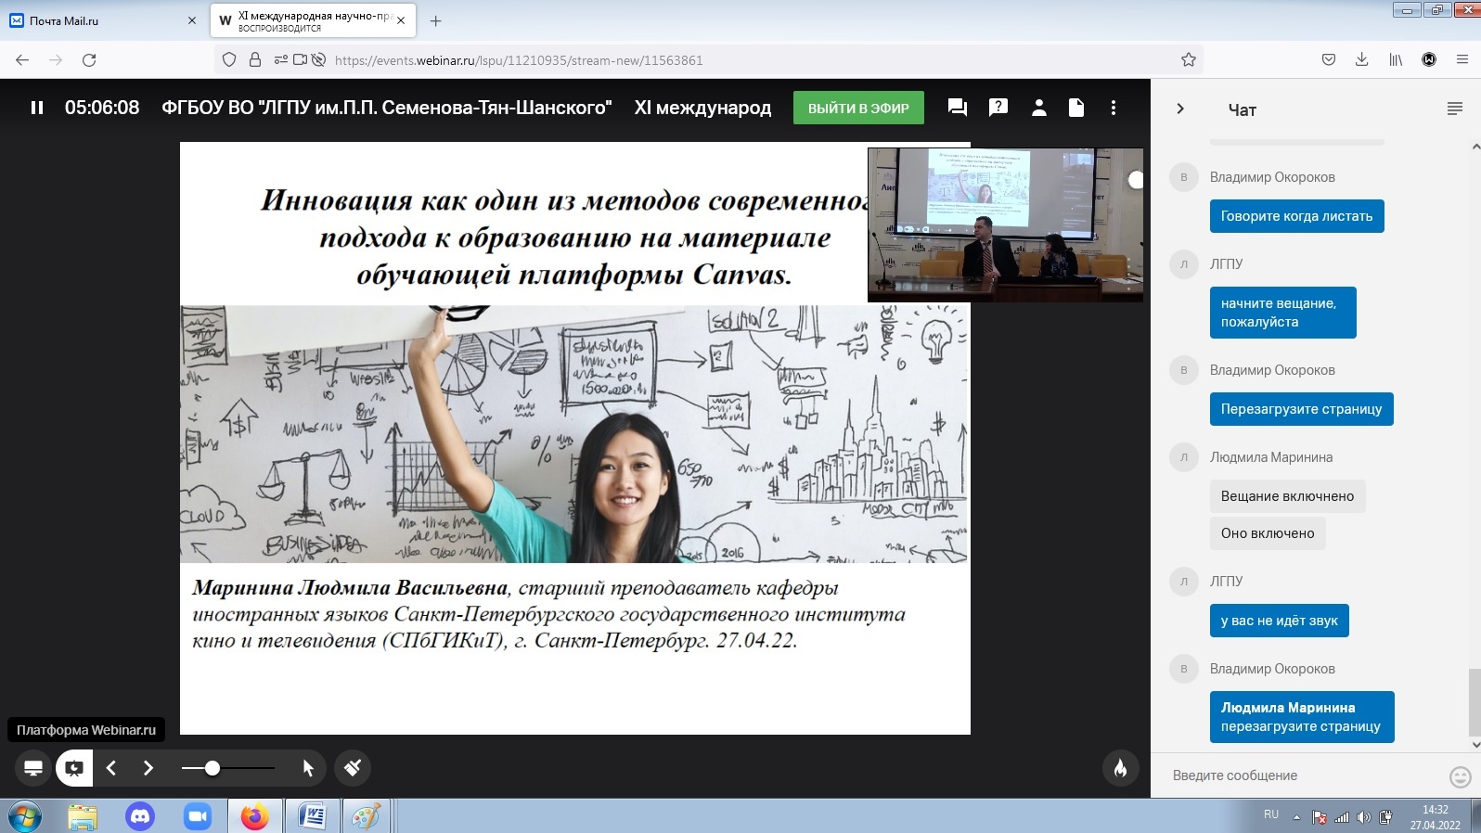Open the Firefox downloads panel

tap(1362, 60)
